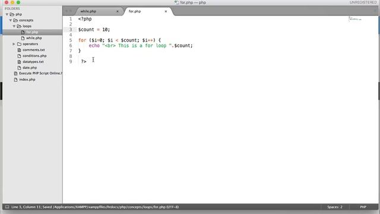Click the for.php file icon in sidebar
The width and height of the screenshot is (380, 214).
[x=23, y=32]
